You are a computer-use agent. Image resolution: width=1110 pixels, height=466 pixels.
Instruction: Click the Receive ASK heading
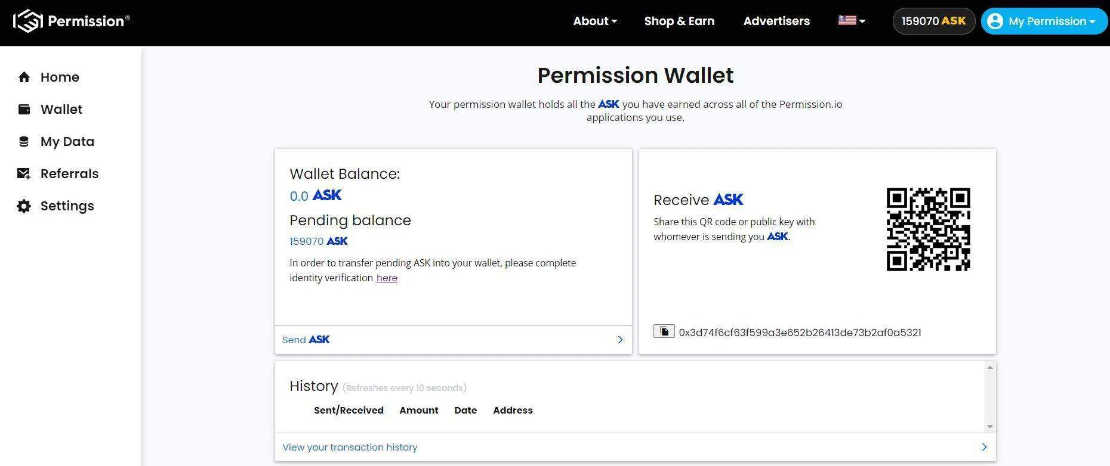699,200
